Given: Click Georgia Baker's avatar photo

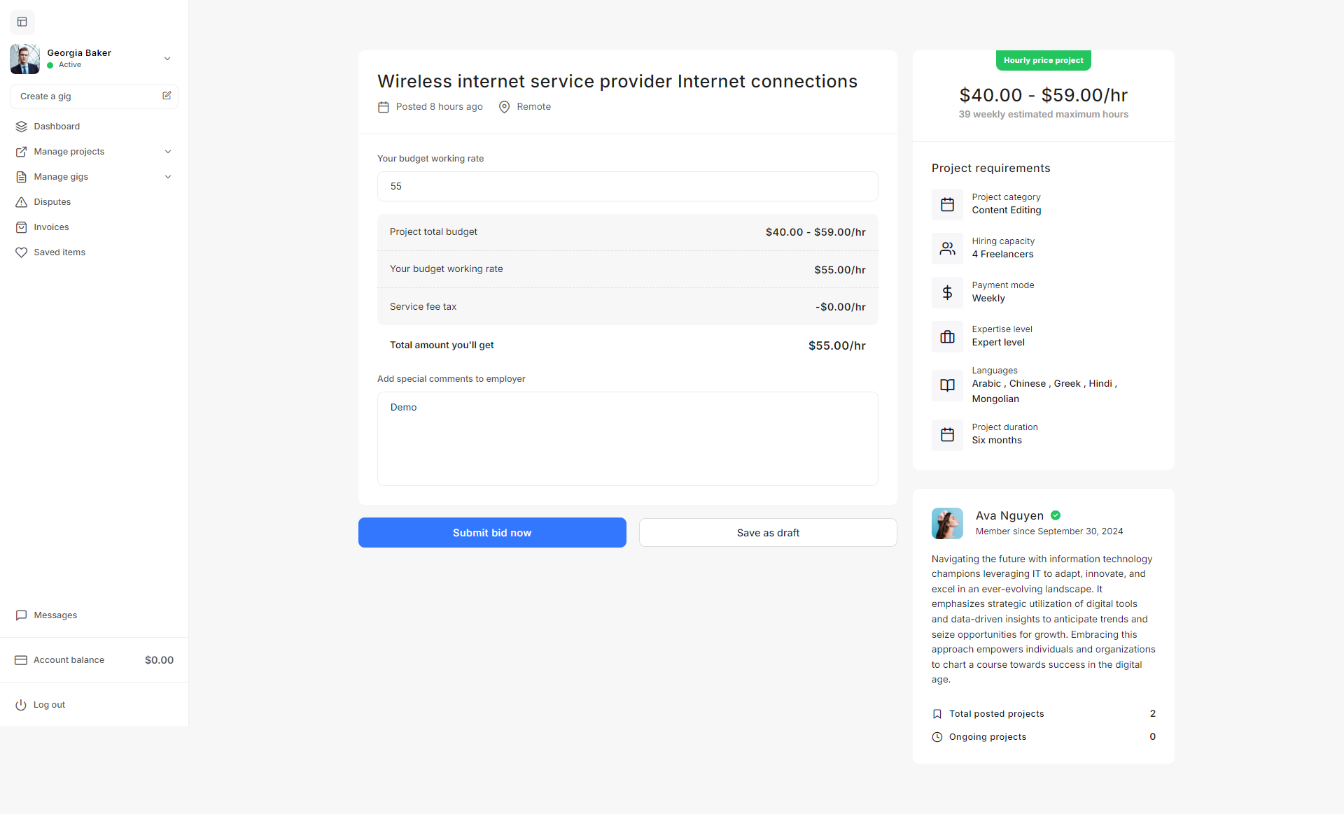Looking at the screenshot, I should point(25,59).
